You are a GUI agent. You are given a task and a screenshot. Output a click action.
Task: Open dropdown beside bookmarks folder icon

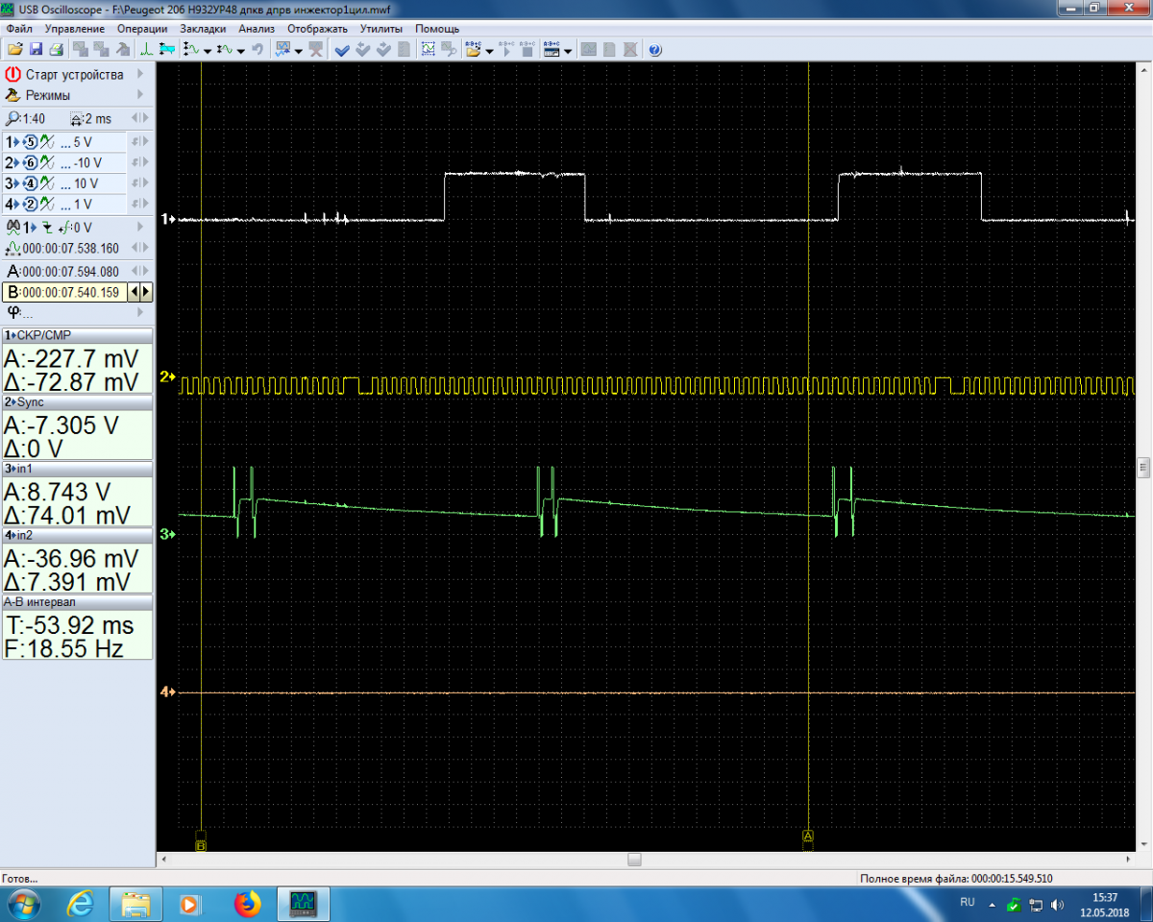488,50
